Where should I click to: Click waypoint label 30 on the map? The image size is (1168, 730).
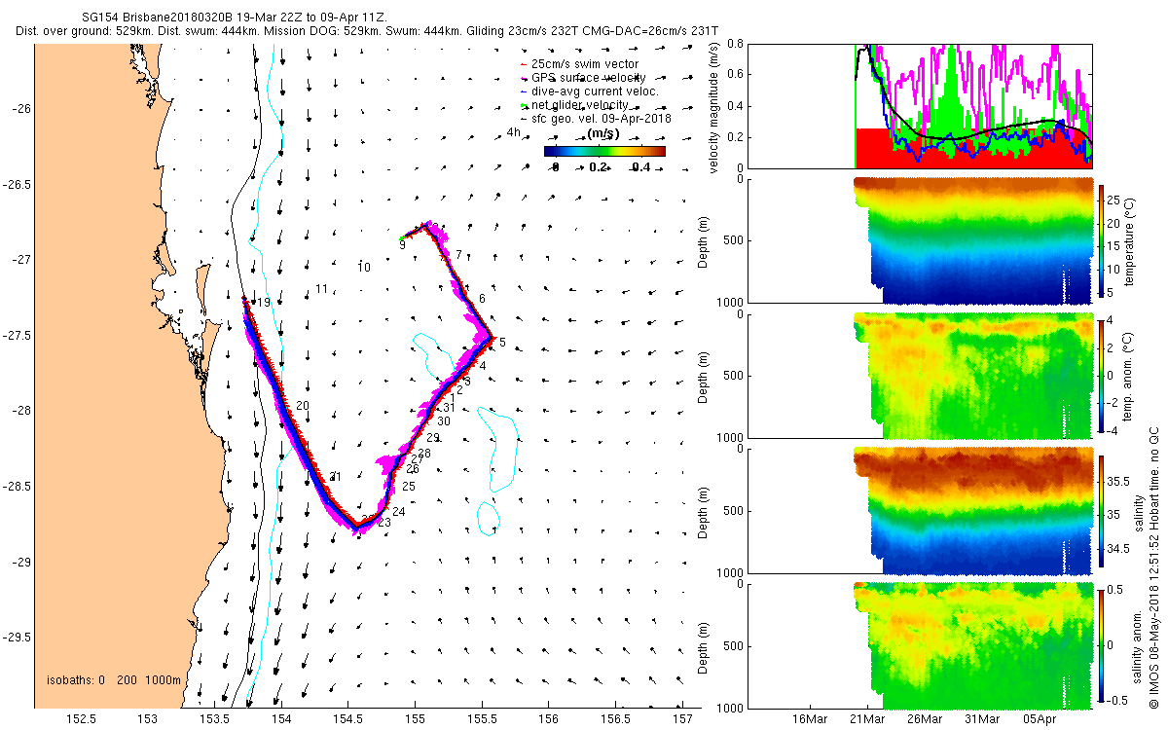pos(445,421)
